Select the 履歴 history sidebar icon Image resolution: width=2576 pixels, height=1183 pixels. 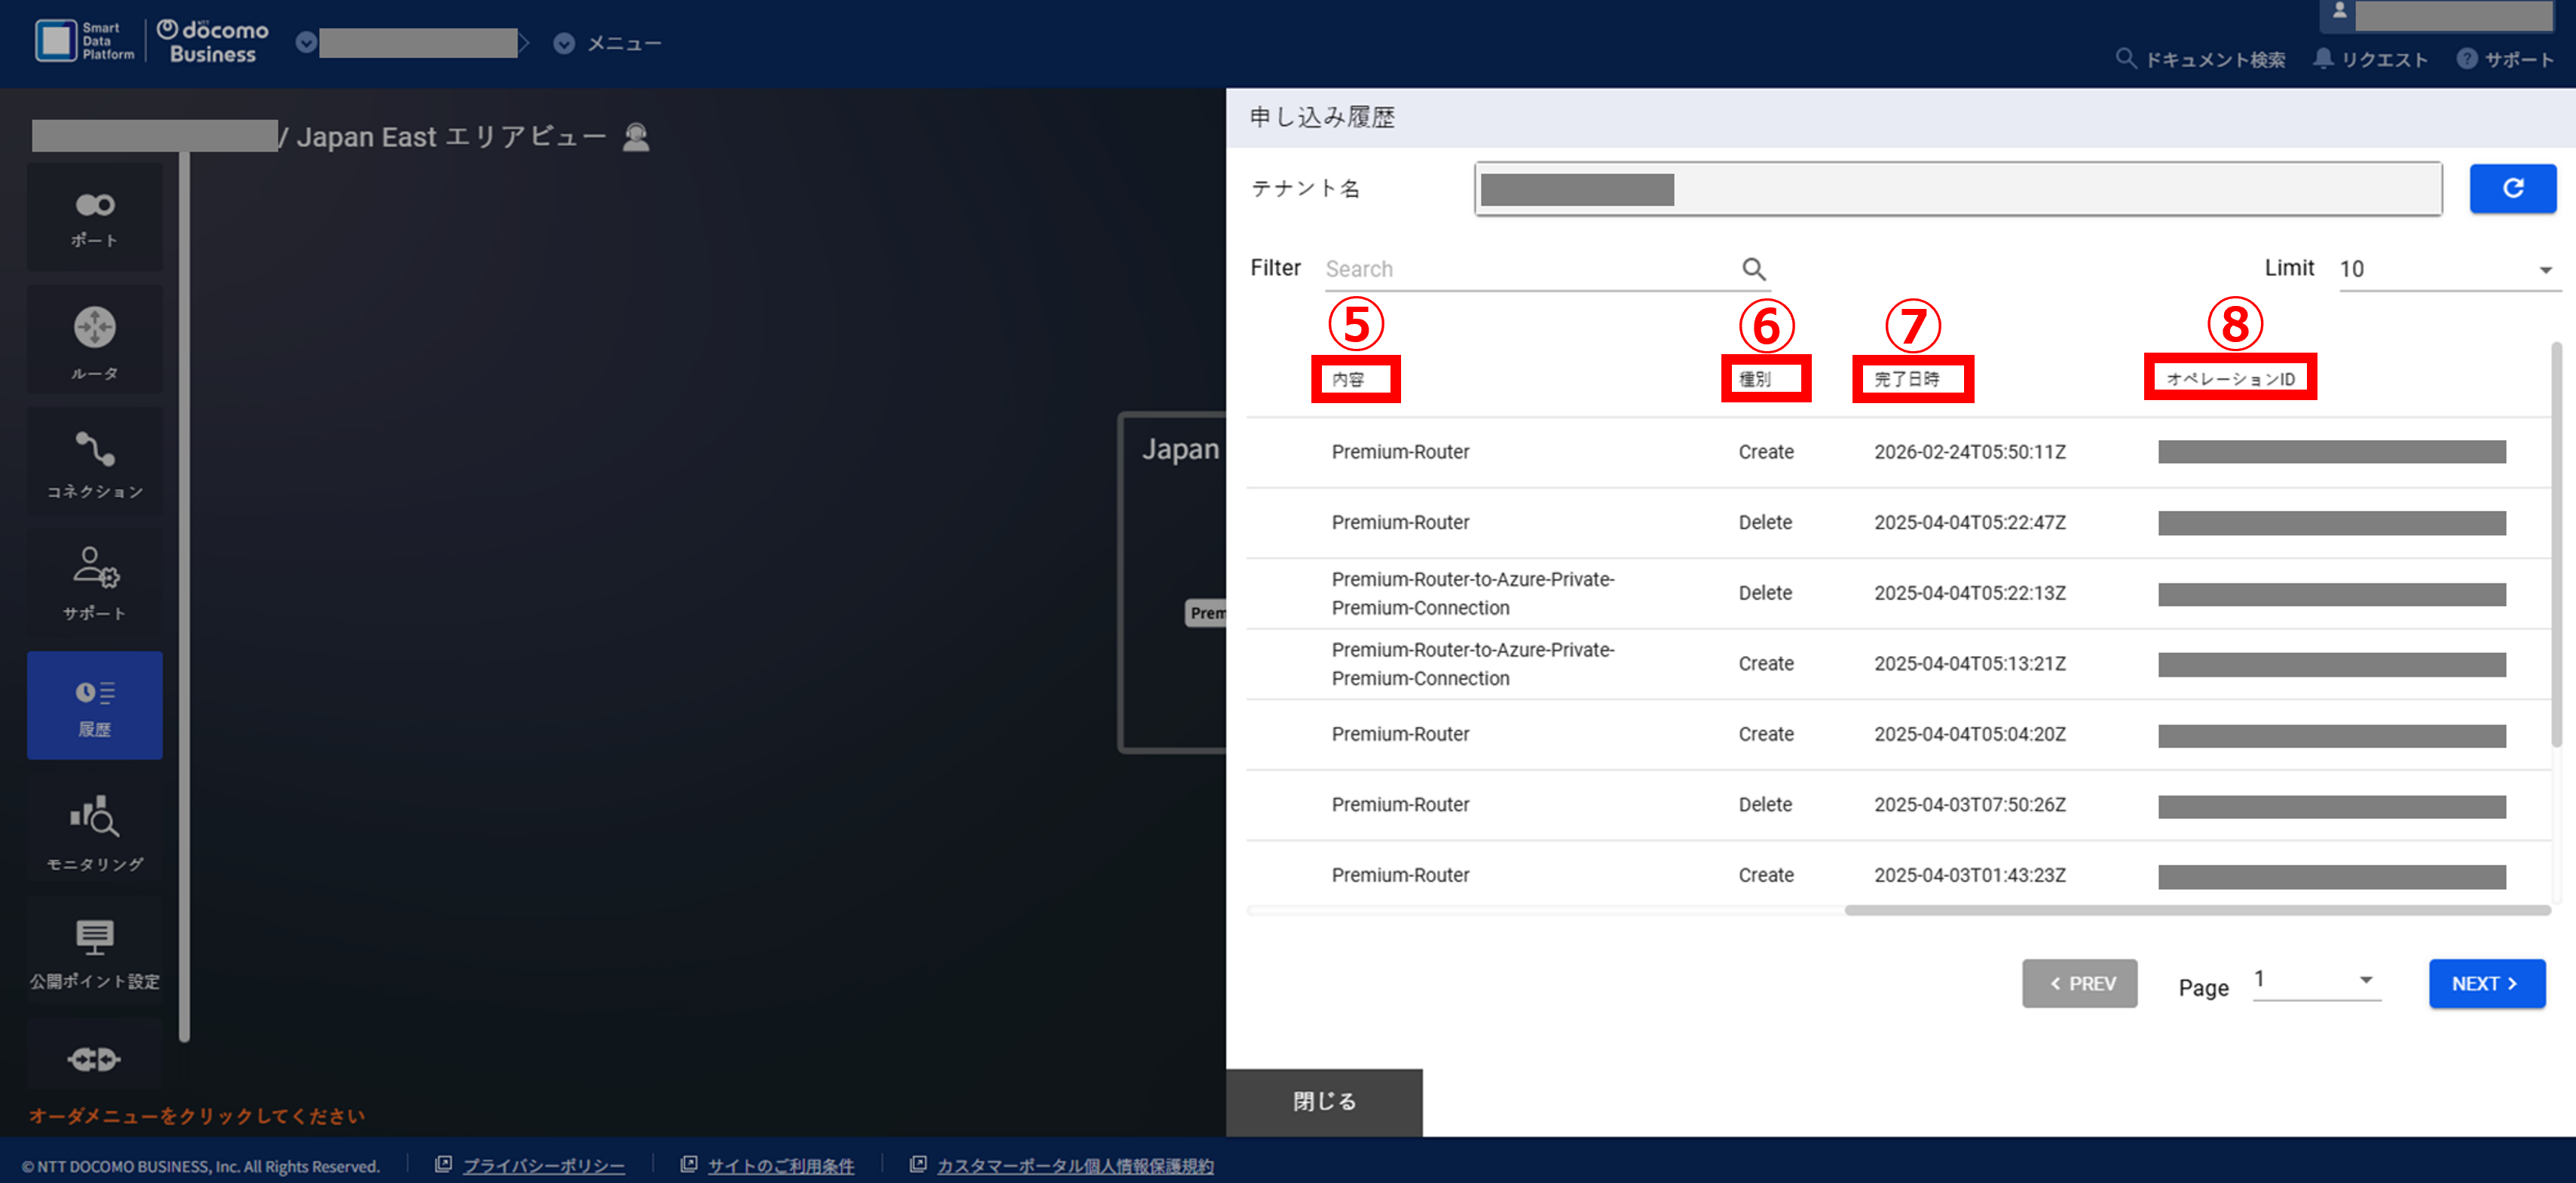[95, 706]
